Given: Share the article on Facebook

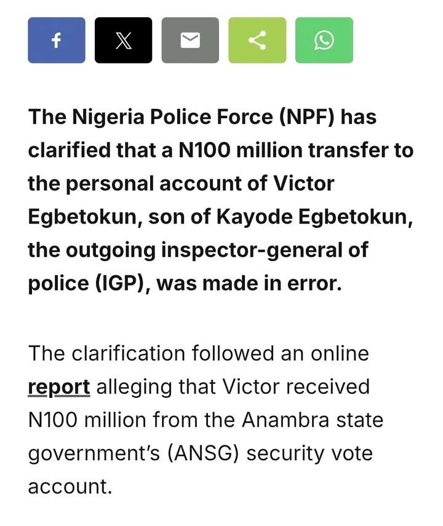Looking at the screenshot, I should [x=57, y=41].
